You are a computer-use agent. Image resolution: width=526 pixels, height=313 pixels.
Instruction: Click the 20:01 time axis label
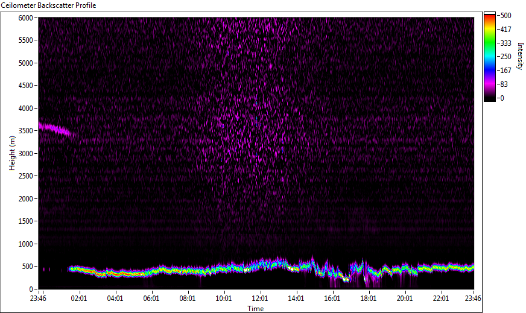tap(405, 299)
